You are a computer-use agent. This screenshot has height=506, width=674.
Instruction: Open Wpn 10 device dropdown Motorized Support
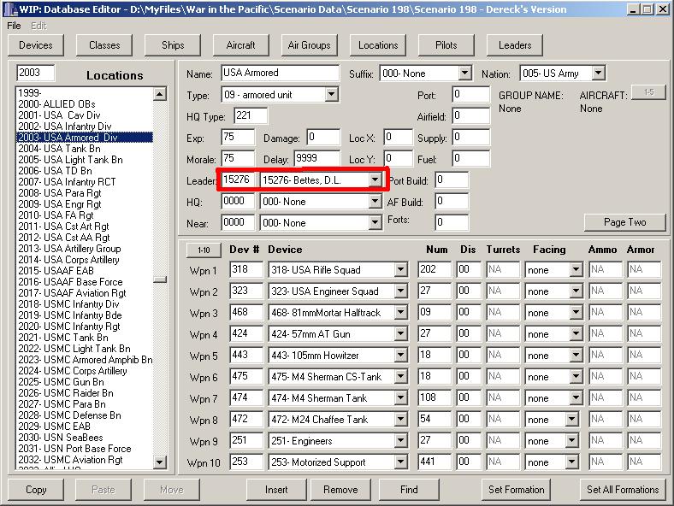(x=400, y=462)
